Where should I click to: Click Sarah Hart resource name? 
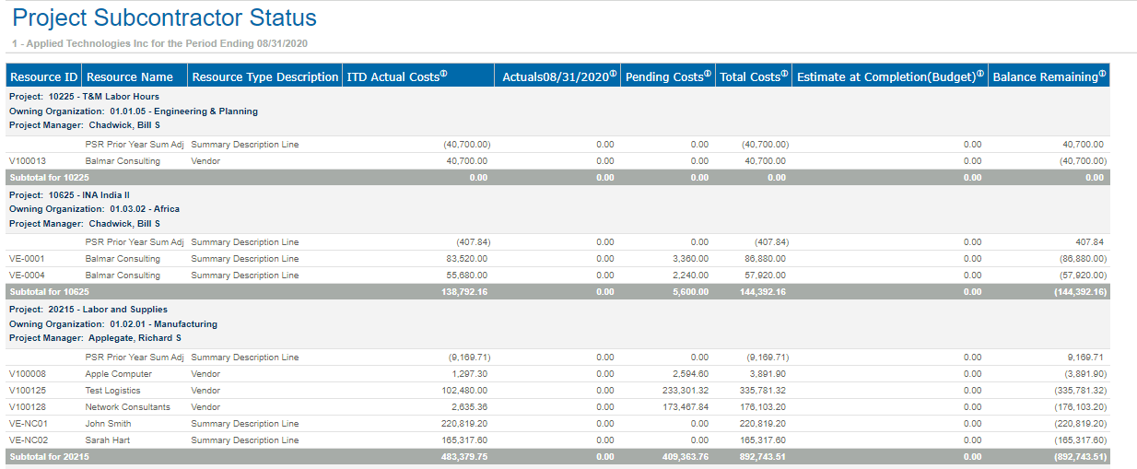pyautogui.click(x=108, y=440)
